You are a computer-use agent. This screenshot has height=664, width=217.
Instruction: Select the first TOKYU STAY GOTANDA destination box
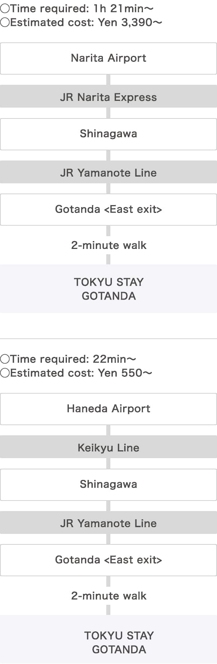tap(109, 289)
